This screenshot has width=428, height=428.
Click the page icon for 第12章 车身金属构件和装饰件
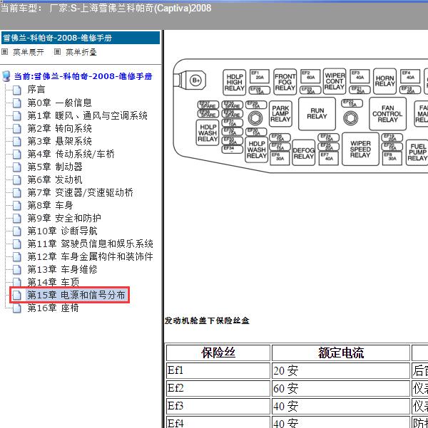tap(16, 256)
